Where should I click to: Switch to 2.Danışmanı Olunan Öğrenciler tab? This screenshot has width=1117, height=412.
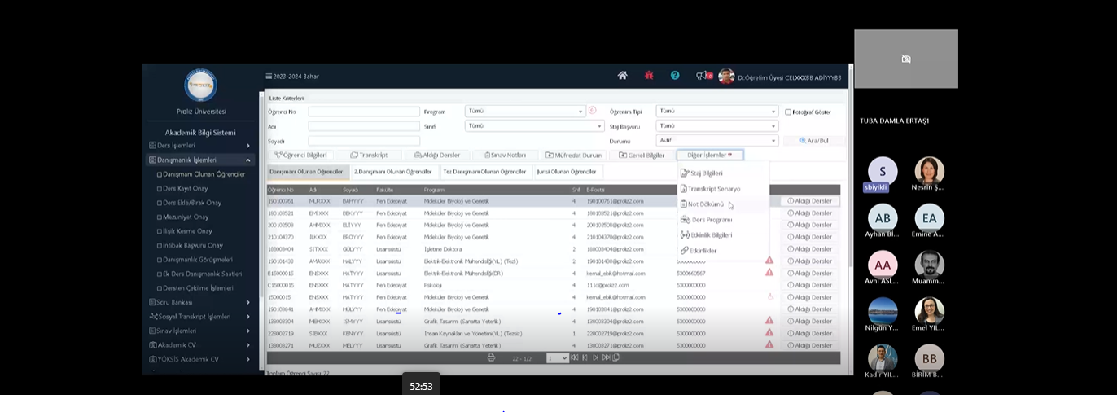pos(393,172)
